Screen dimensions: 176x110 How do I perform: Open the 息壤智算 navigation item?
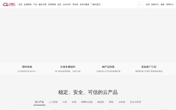pyautogui.click(x=28, y=4)
